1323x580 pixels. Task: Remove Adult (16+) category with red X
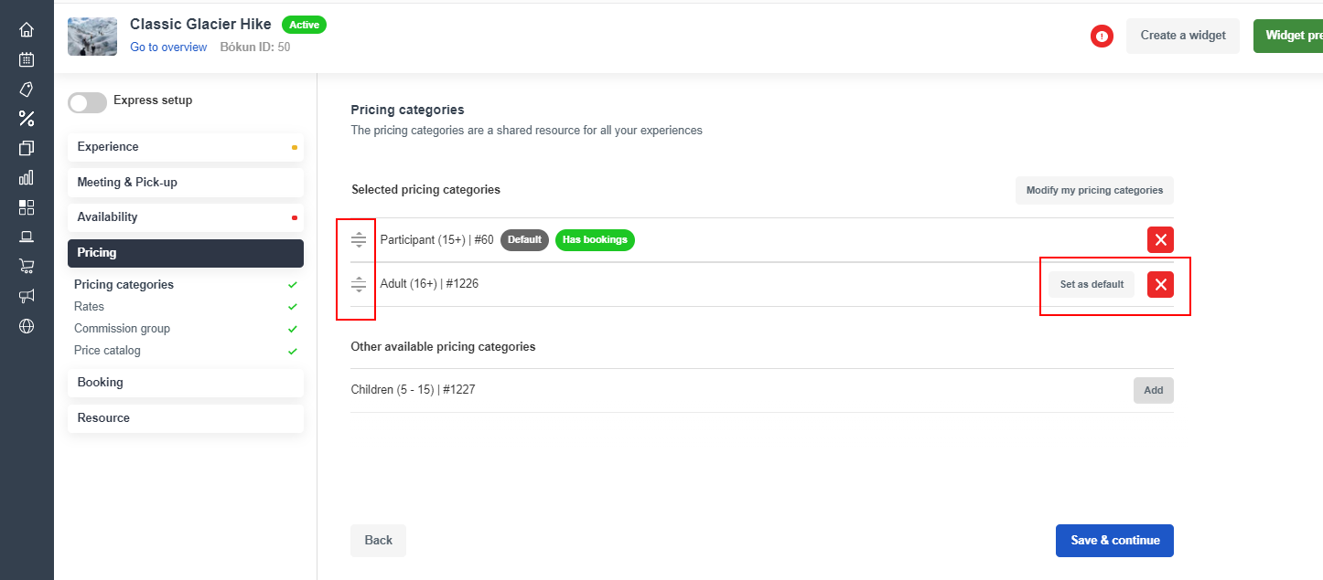coord(1160,285)
